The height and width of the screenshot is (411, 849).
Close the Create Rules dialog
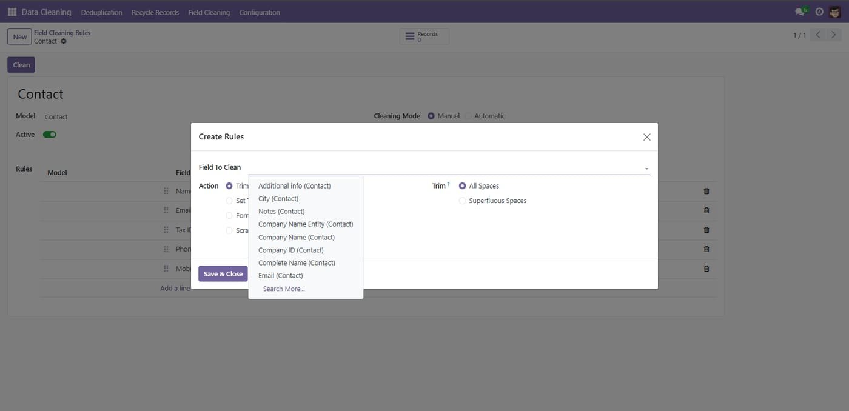[x=647, y=137]
